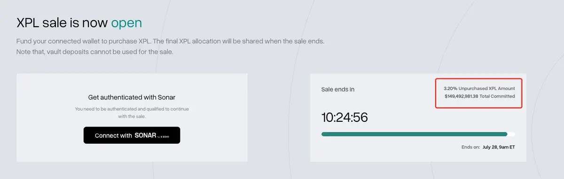Screen dimensions: 564x179
Task: Select the 10:24:56 countdown timer
Action: point(345,117)
